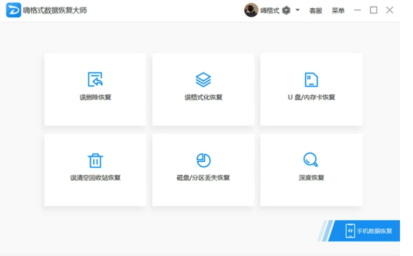Click the 磁盘/分区丢失恢复 label text

tap(203, 178)
